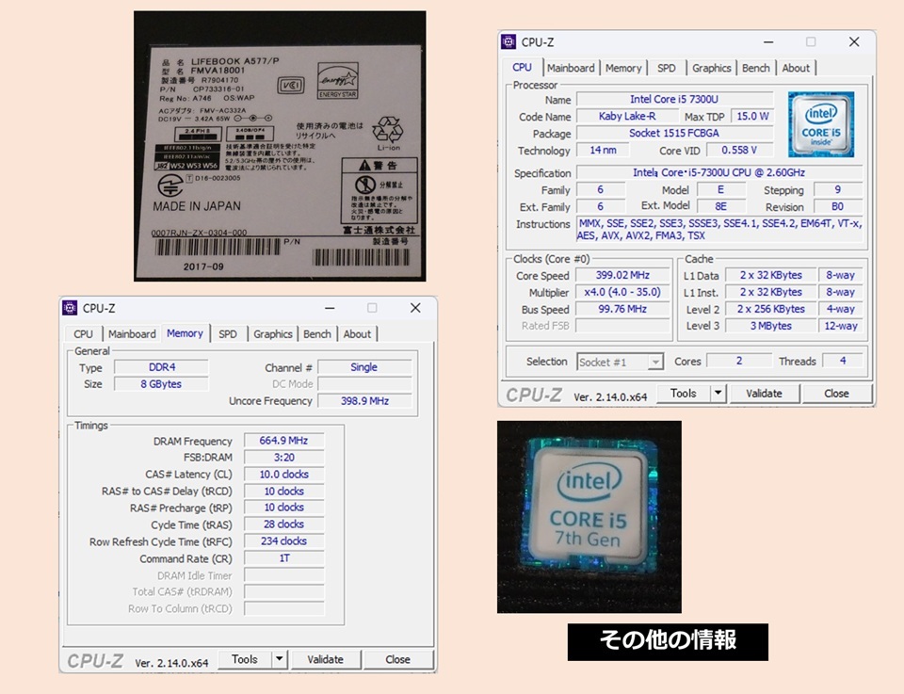Click the Channel # value Single
The height and width of the screenshot is (694, 904).
coord(364,367)
